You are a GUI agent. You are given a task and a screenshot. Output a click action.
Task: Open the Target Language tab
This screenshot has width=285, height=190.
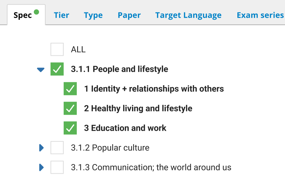pos(188,15)
